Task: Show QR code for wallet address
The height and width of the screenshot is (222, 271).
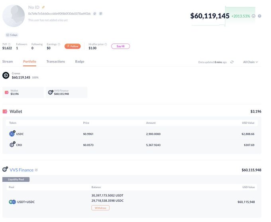Action: (x=101, y=14)
